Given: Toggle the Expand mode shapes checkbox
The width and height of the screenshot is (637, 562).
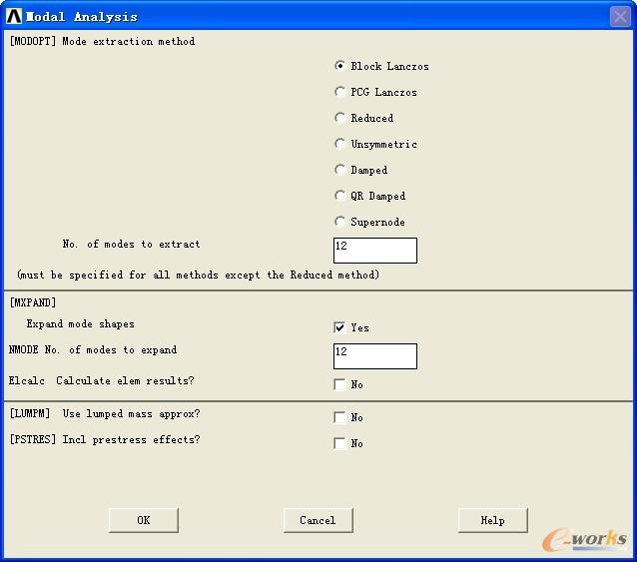Looking at the screenshot, I should pyautogui.click(x=340, y=327).
